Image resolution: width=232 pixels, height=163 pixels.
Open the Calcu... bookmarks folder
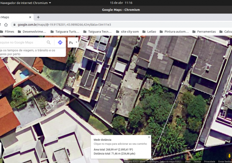(x=226, y=32)
